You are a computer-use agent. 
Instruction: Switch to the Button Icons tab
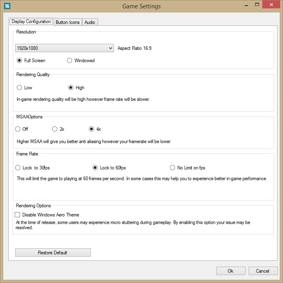pyautogui.click(x=67, y=22)
